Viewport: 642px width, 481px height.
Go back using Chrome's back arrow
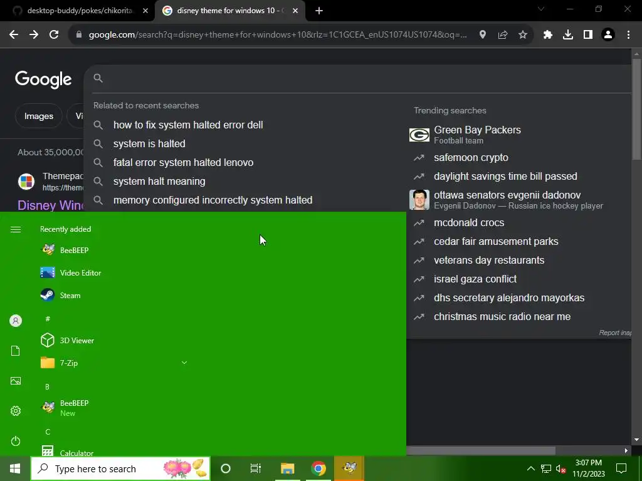click(x=14, y=35)
